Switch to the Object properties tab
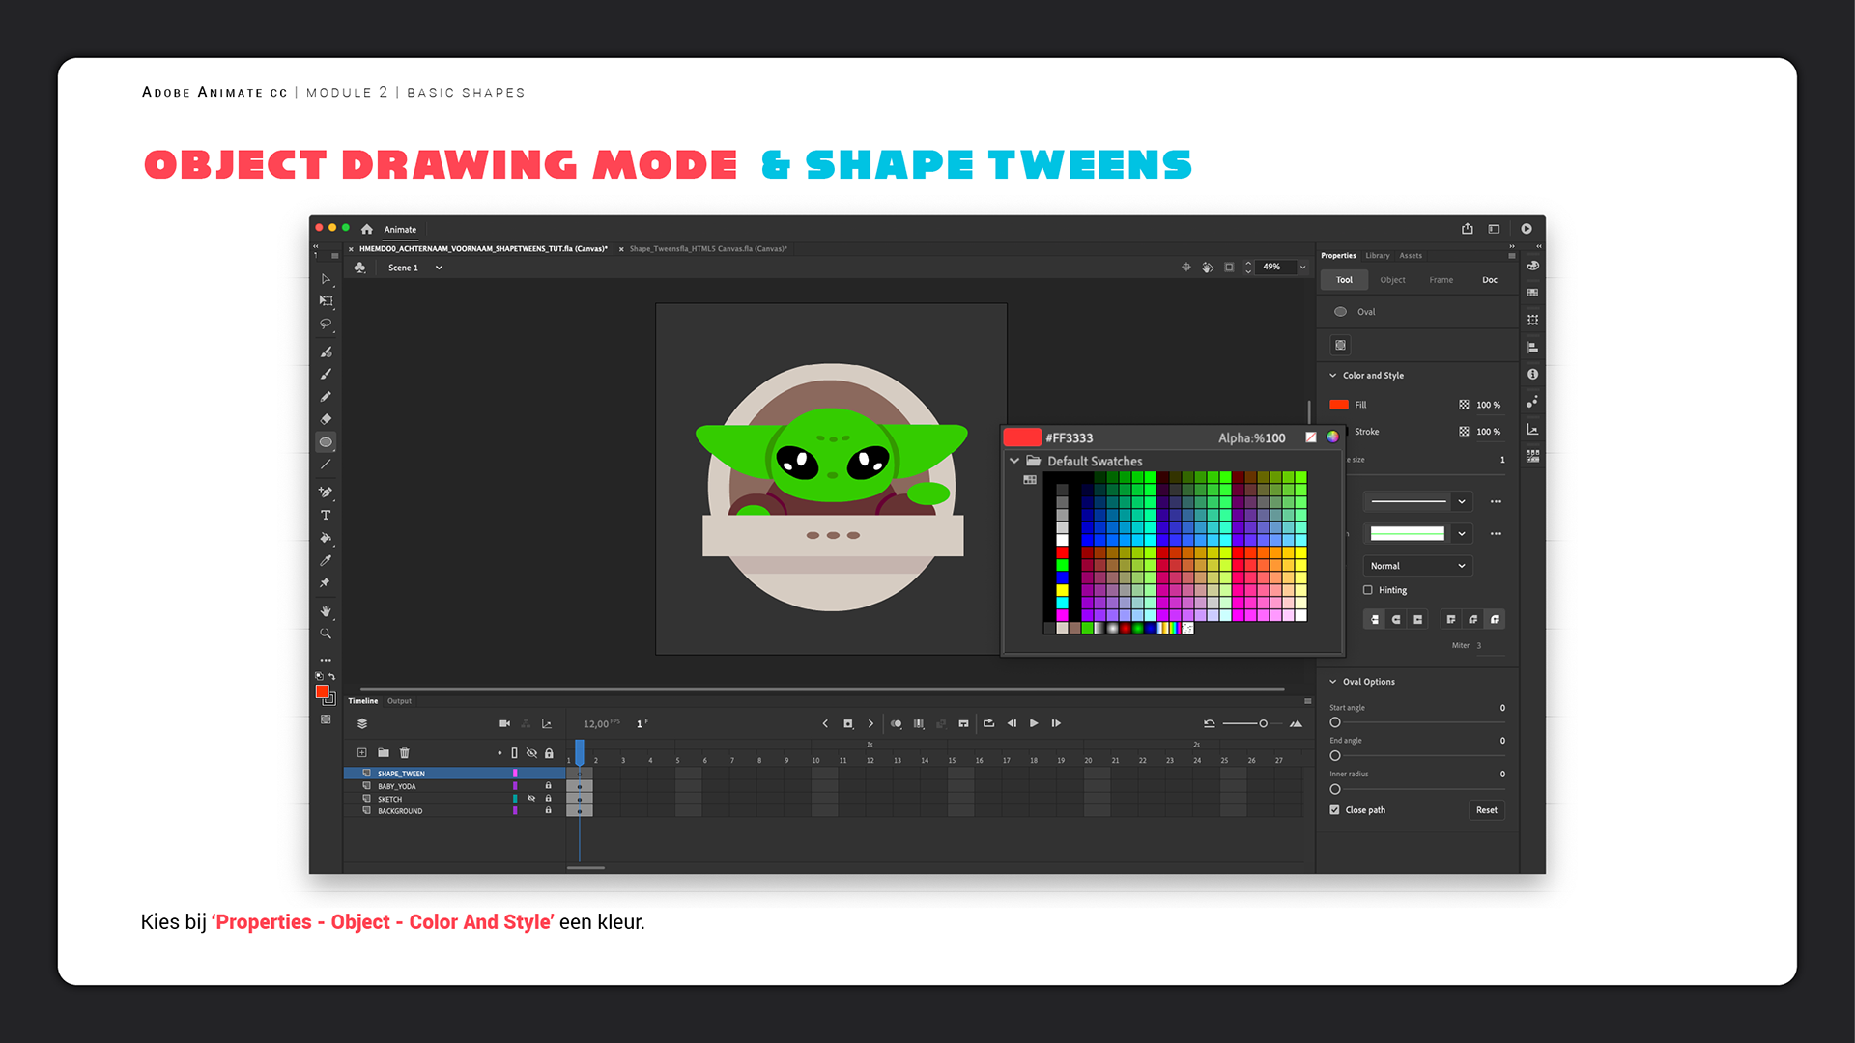This screenshot has height=1043, width=1855. coord(1392,280)
